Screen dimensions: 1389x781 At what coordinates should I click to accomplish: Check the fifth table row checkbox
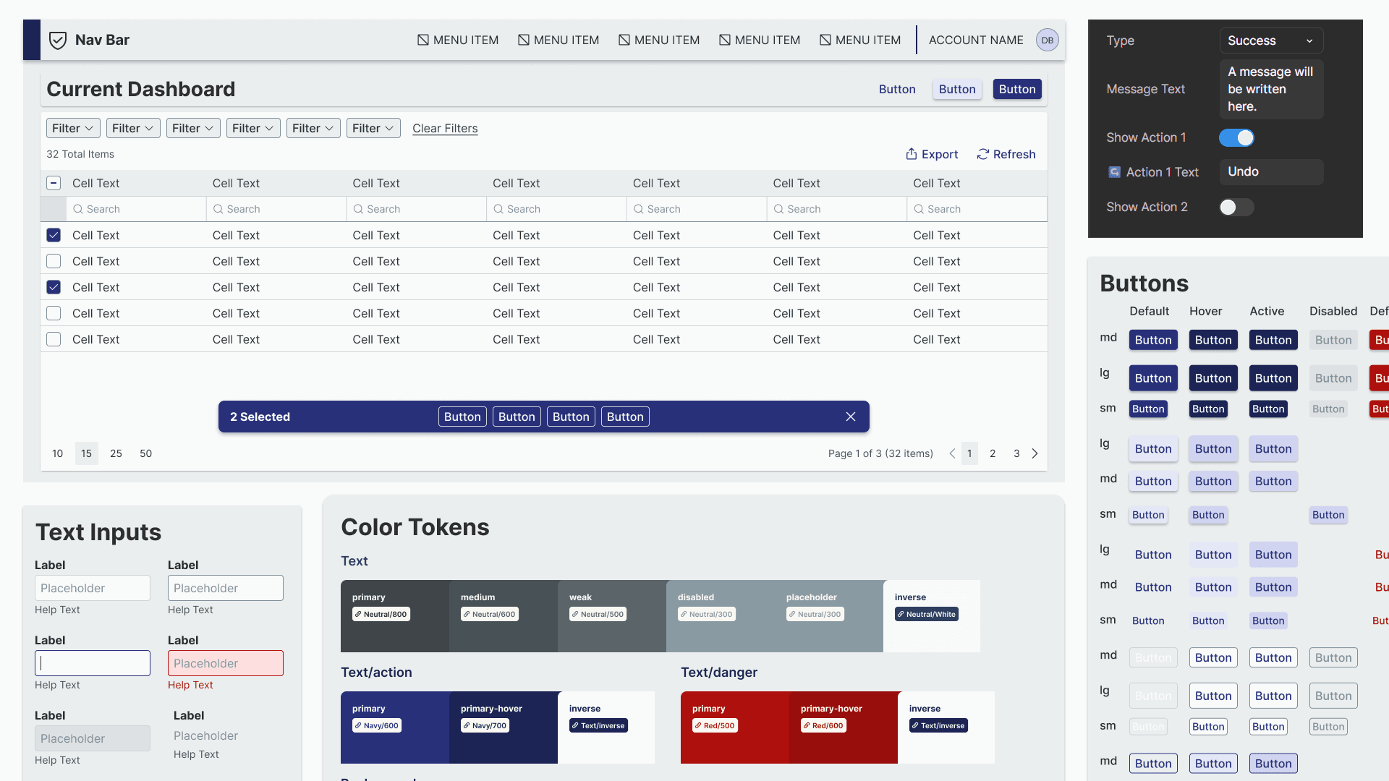point(54,339)
